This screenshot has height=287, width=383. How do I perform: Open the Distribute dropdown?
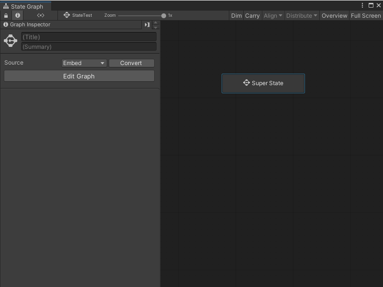coord(302,15)
